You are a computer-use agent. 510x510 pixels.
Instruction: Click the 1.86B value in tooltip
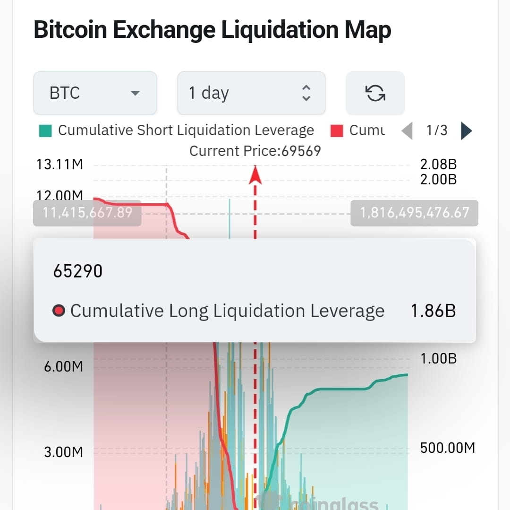coord(433,311)
